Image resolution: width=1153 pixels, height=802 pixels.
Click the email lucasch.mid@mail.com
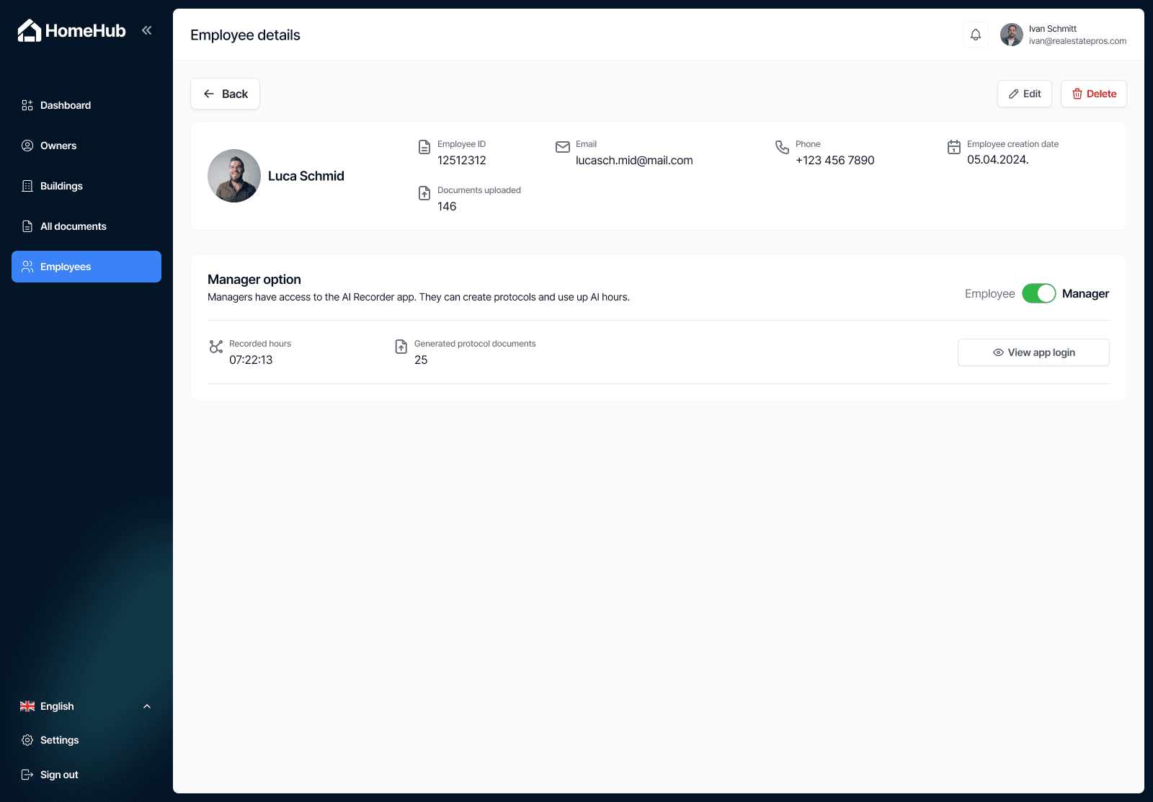click(x=634, y=161)
